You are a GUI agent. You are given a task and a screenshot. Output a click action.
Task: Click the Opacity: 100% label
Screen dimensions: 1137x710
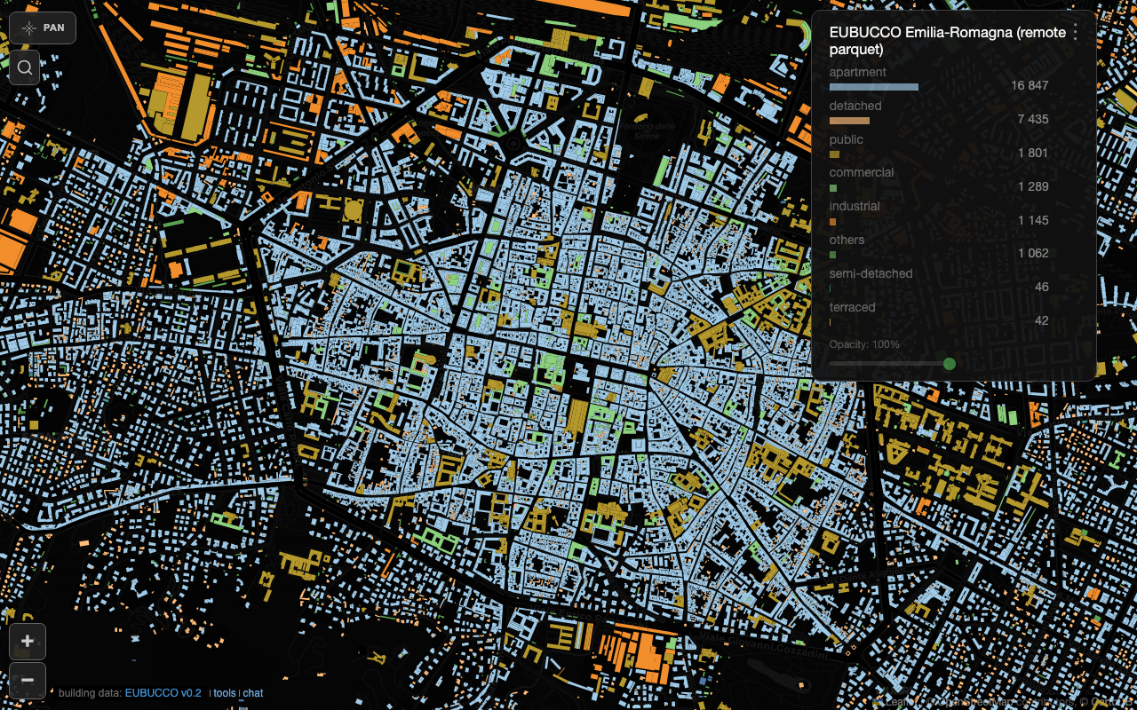pos(864,344)
